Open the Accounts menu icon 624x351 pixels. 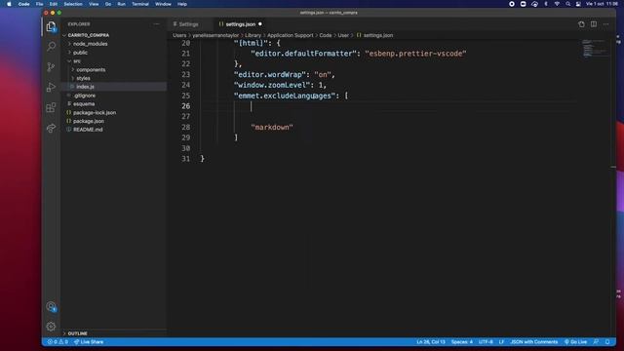[51, 306]
